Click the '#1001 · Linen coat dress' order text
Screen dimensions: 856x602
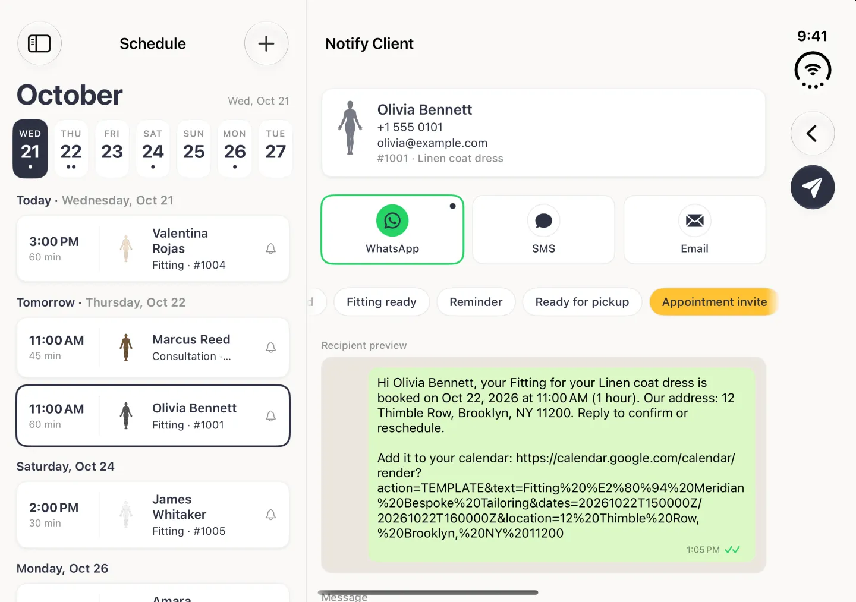click(x=440, y=158)
